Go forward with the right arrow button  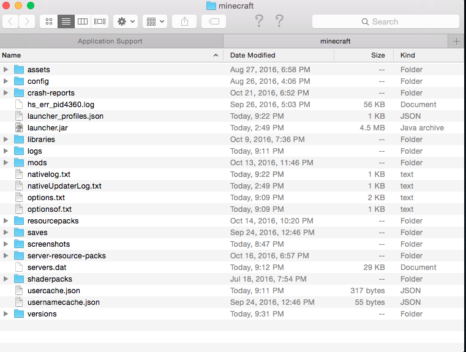(27, 21)
